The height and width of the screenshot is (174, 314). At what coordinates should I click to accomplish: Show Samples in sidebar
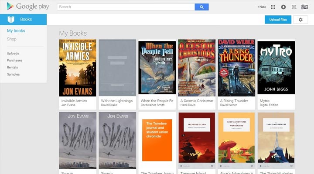pos(13,74)
